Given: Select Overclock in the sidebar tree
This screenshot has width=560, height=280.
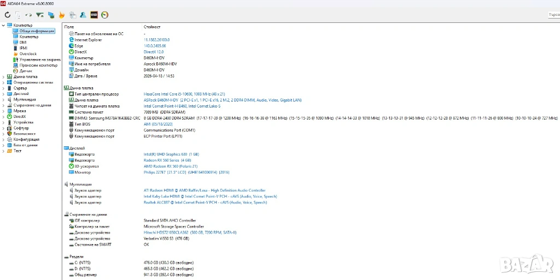Looking at the screenshot, I should point(28,54).
